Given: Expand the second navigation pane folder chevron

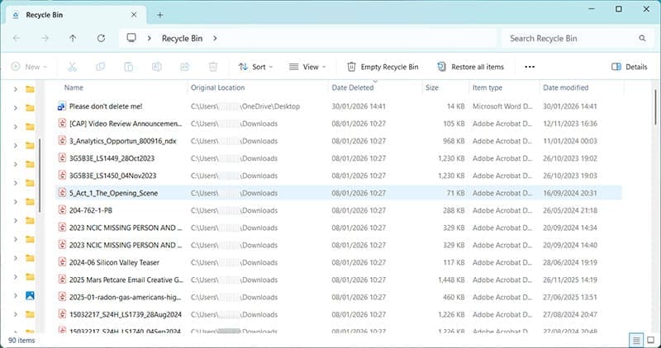Looking at the screenshot, I should pyautogui.click(x=15, y=108).
